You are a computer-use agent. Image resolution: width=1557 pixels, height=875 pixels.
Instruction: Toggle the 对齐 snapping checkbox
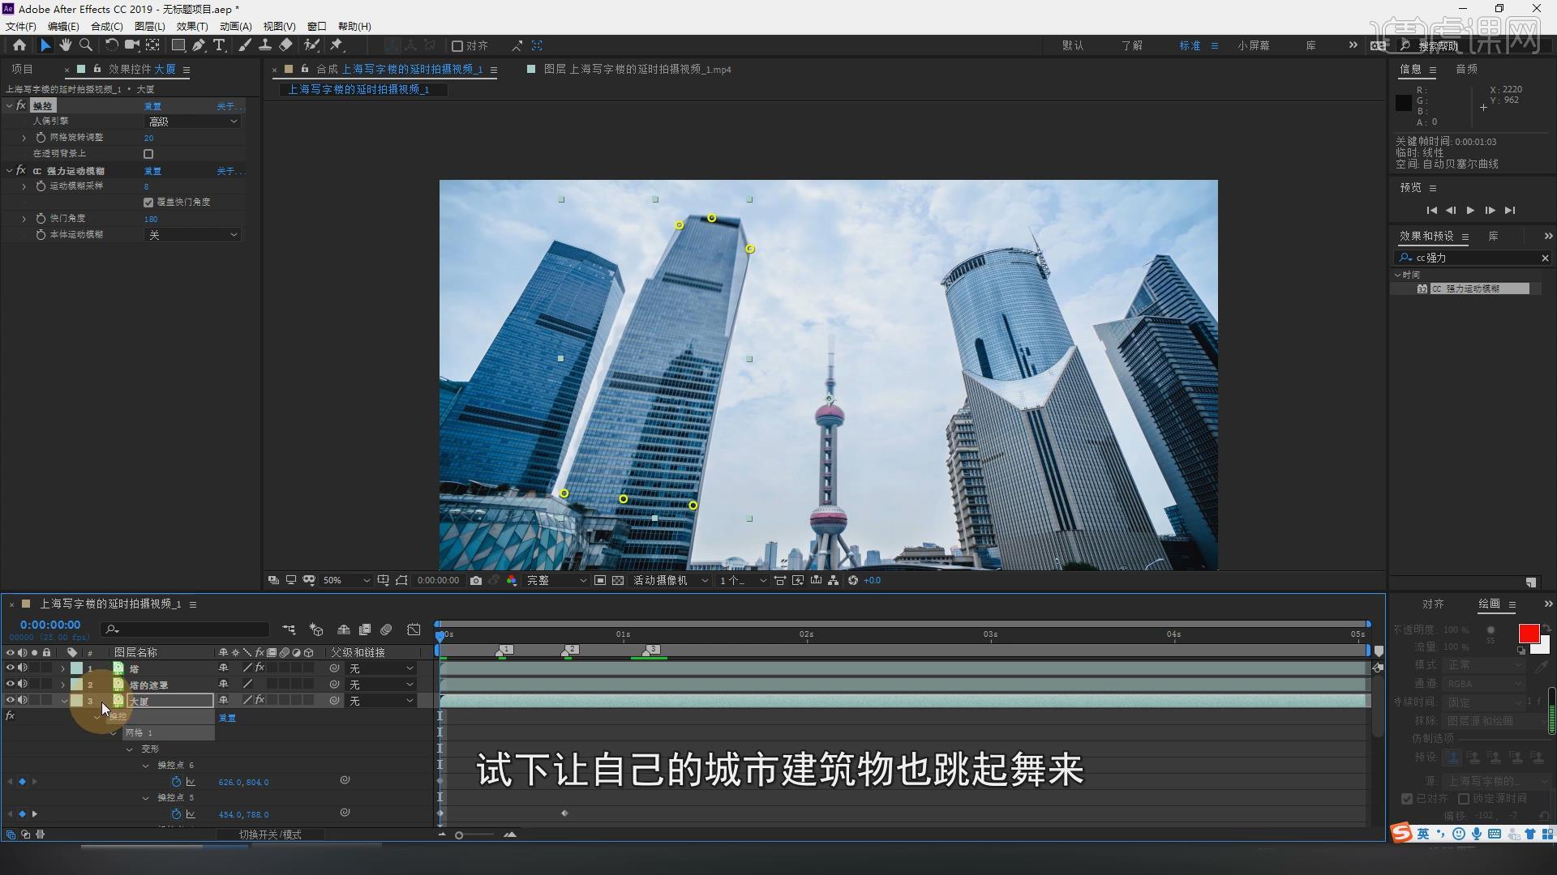tap(457, 46)
